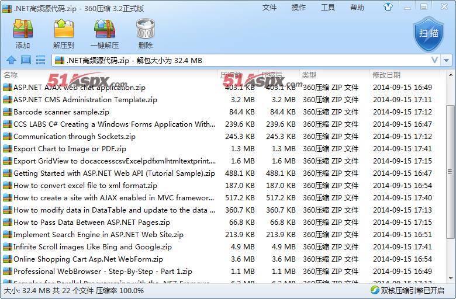The image size is (456, 299).
Task: Expand the address bar path dropdown
Action: [434, 60]
